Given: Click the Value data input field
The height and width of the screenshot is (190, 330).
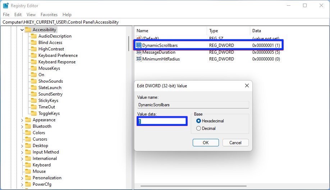Looking at the screenshot, I should coord(162,121).
